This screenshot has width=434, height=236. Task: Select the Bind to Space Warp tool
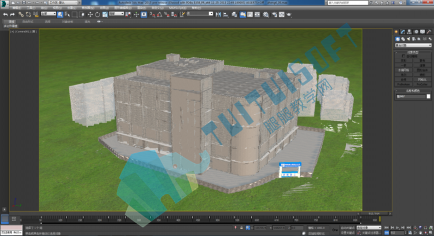pyautogui.click(x=36, y=14)
